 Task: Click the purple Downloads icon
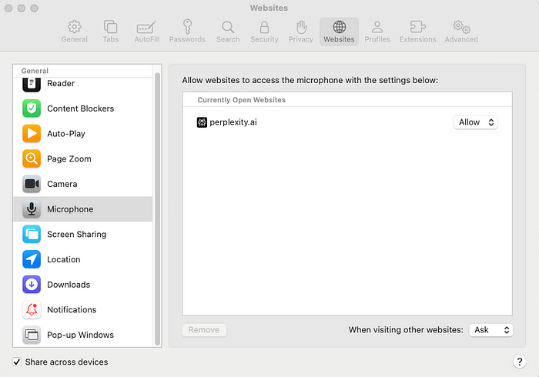pos(32,285)
